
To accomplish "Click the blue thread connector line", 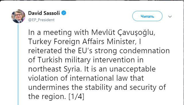I will coord(18,65).
